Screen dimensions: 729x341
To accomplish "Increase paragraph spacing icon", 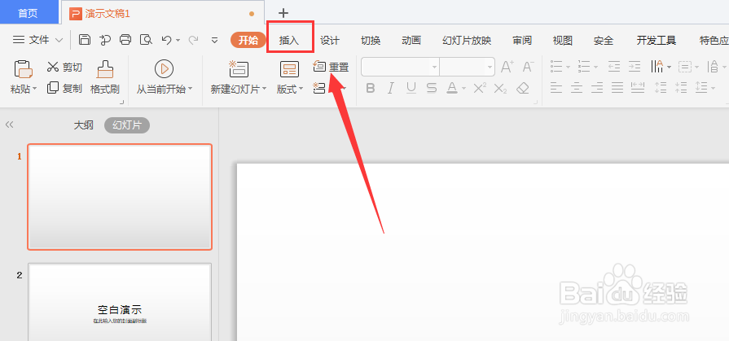I will click(x=661, y=87).
